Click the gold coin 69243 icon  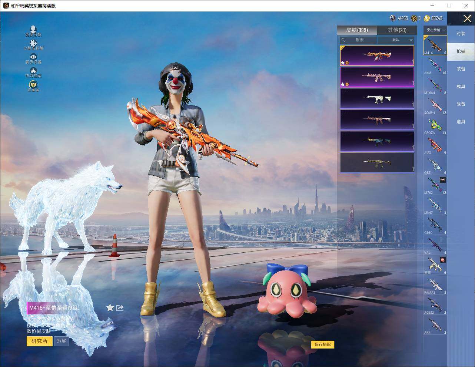[426, 18]
